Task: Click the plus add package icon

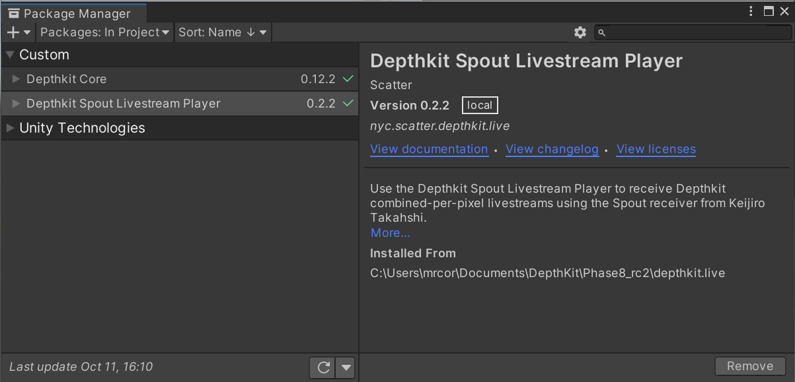Action: [x=13, y=32]
